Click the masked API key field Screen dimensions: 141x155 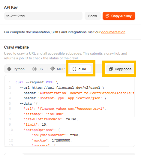pos(43,16)
